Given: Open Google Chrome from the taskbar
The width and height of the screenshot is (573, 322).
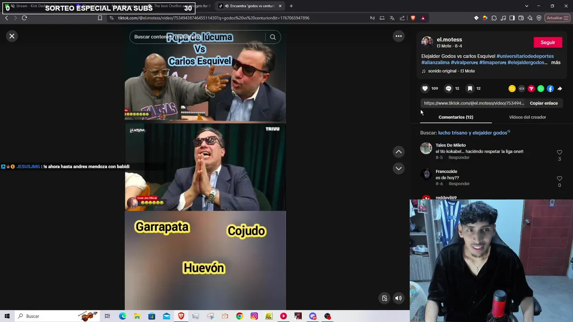Looking at the screenshot, I should click(x=239, y=316).
